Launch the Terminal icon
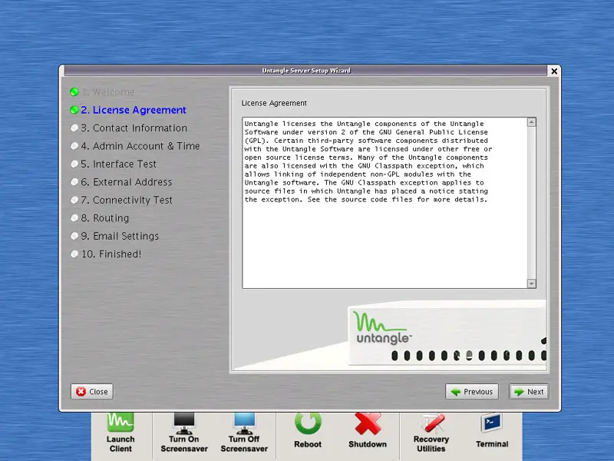The height and width of the screenshot is (461, 614). pos(491,430)
